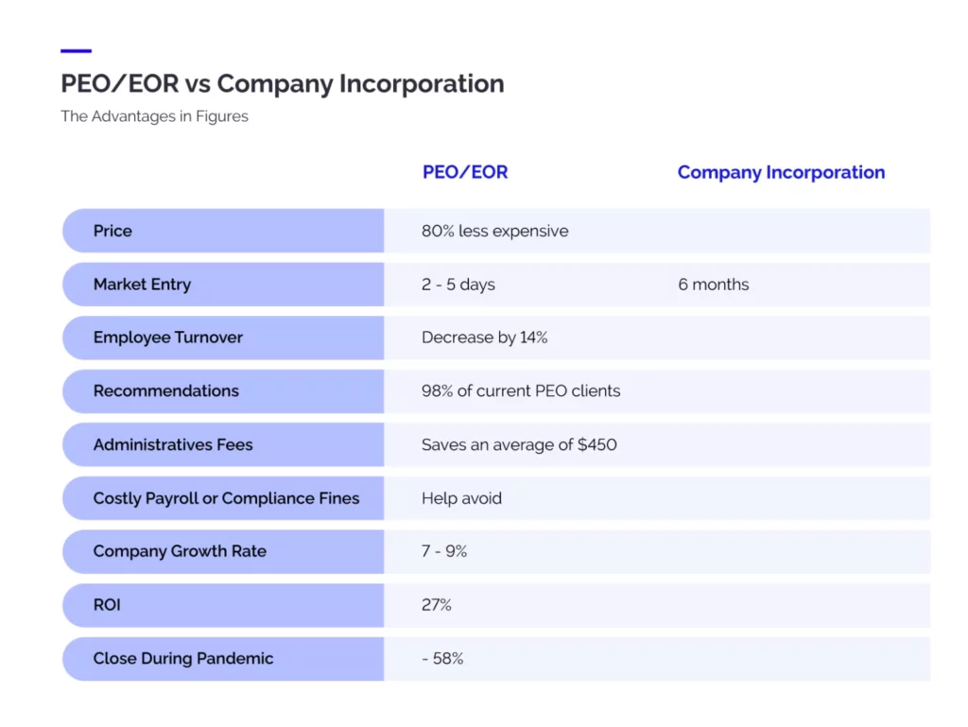Click the 'PEO/EOR vs Company Incorporation' title

[282, 83]
